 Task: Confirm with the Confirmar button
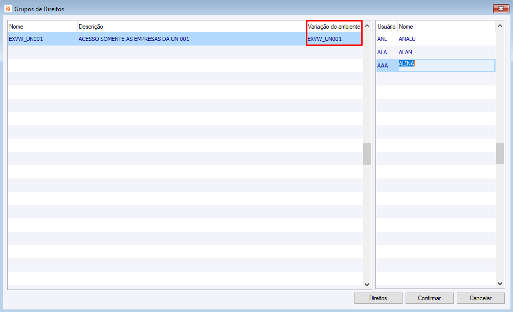(429, 298)
